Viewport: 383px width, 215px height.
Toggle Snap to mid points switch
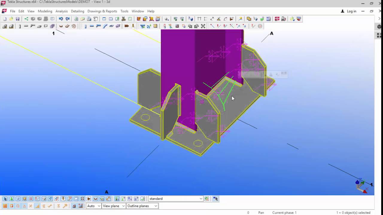(x=25, y=206)
